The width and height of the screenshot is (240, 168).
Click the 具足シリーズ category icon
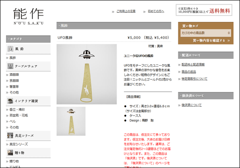10,135
